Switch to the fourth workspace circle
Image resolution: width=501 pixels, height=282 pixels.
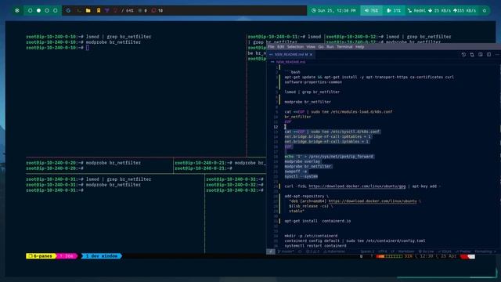(56, 10)
